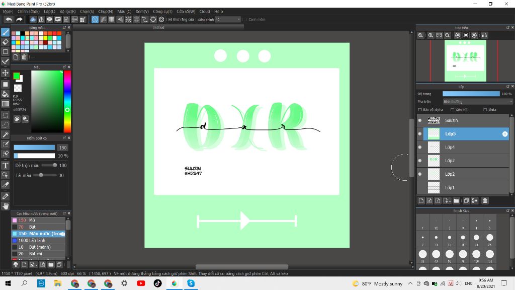Open the Chỉnh sửa(E) menu
The width and height of the screenshot is (515, 290).
click(29, 12)
